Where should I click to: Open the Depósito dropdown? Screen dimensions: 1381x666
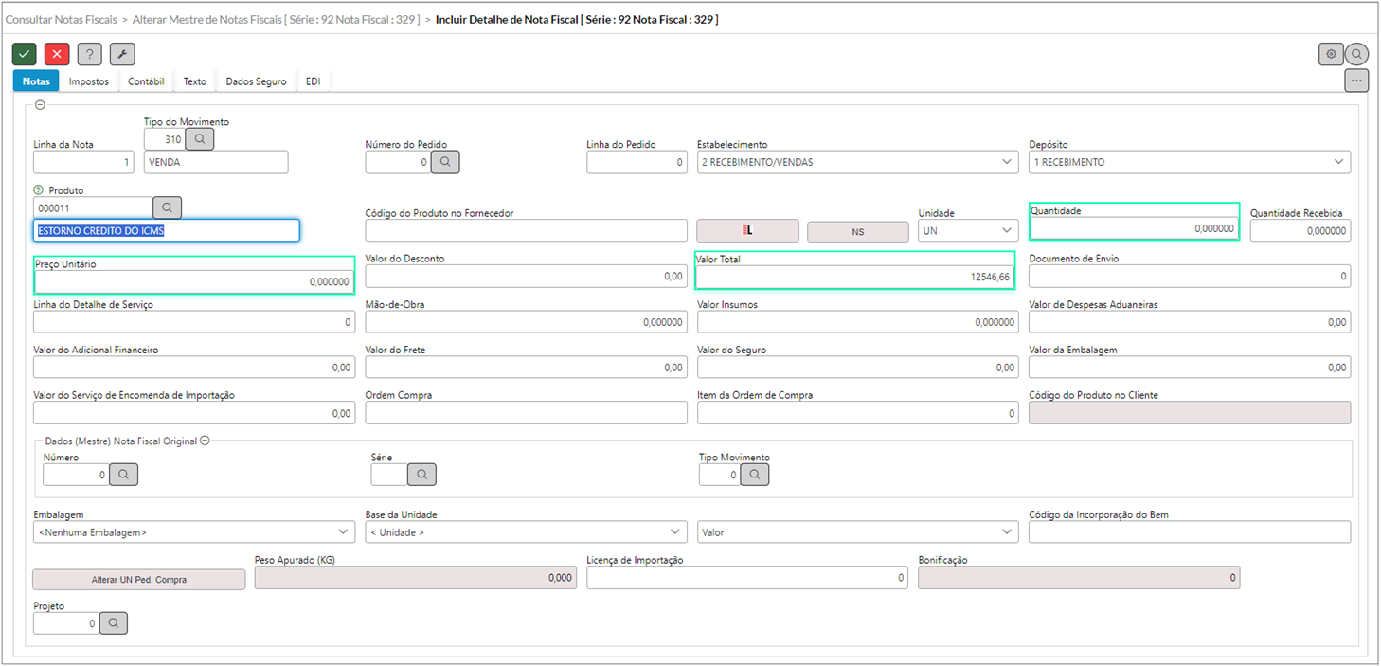[1190, 162]
